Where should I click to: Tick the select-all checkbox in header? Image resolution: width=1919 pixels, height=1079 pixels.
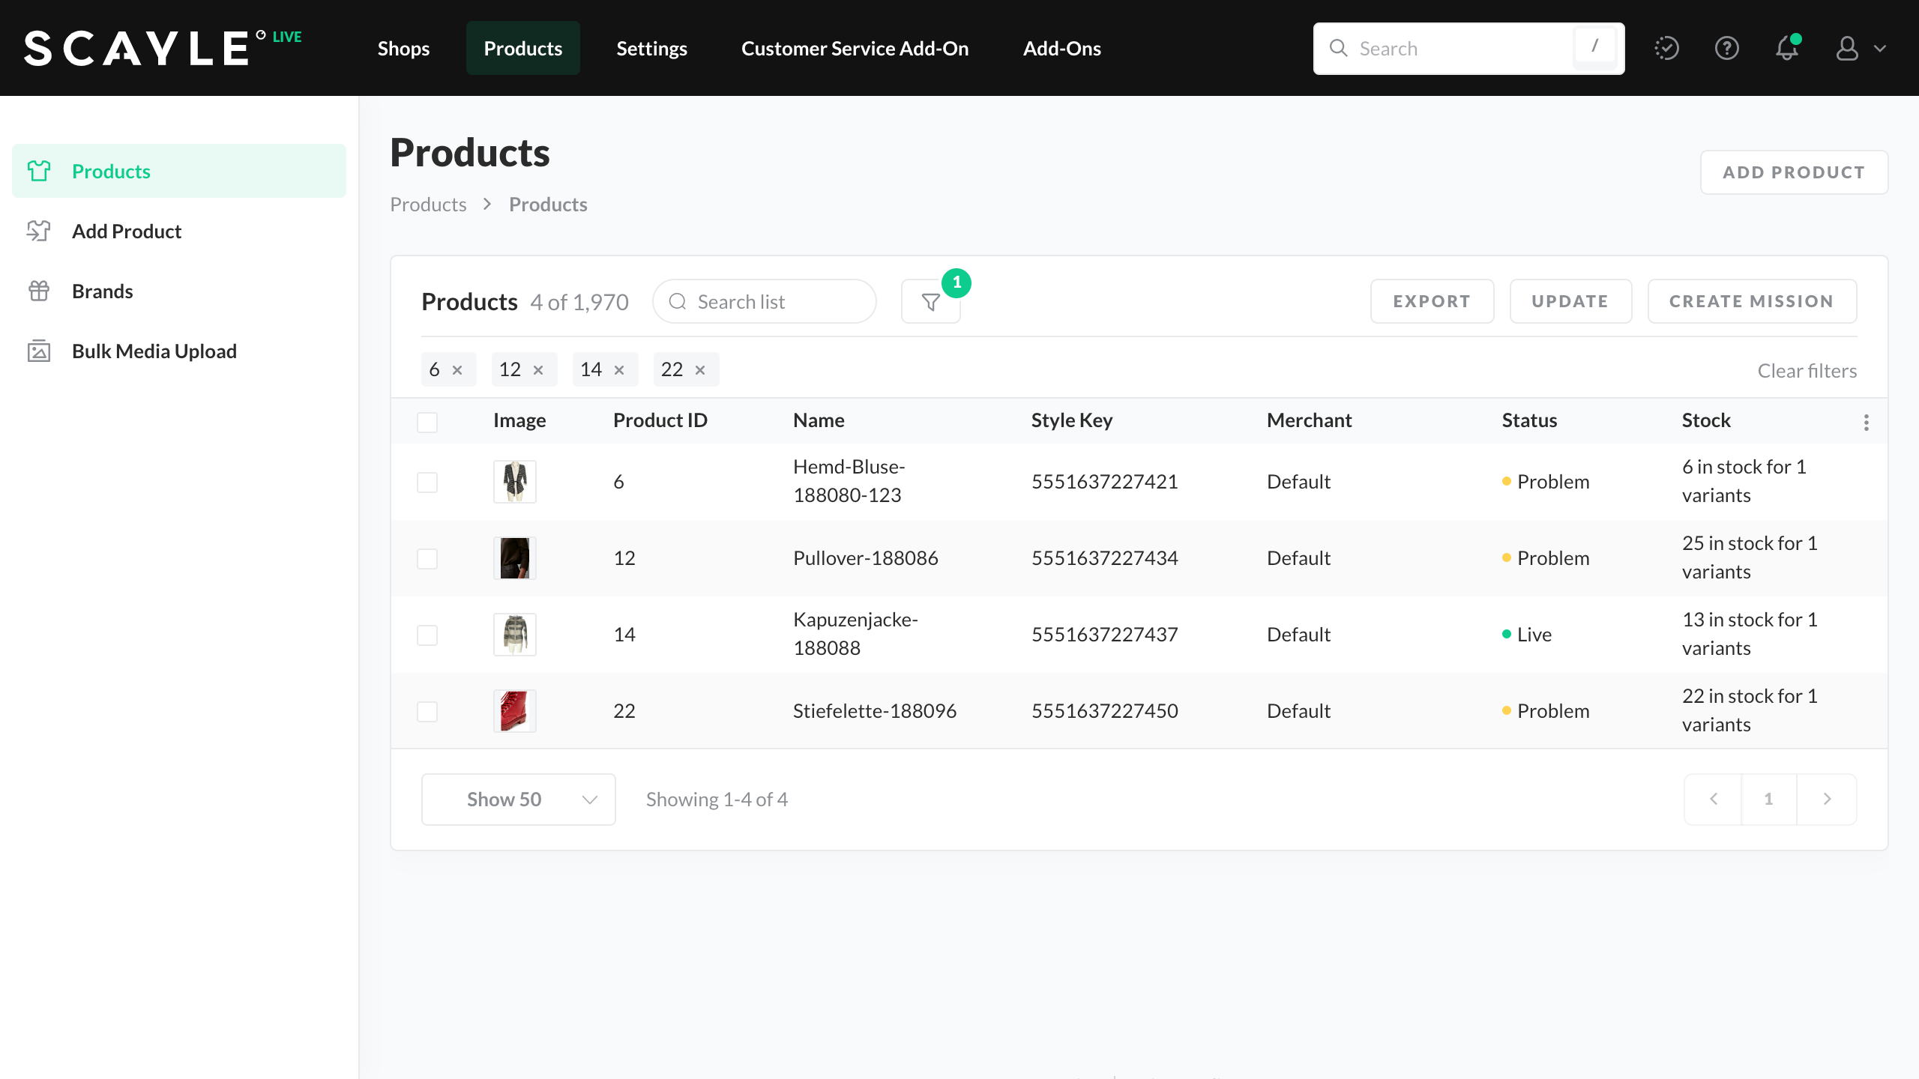click(x=427, y=423)
